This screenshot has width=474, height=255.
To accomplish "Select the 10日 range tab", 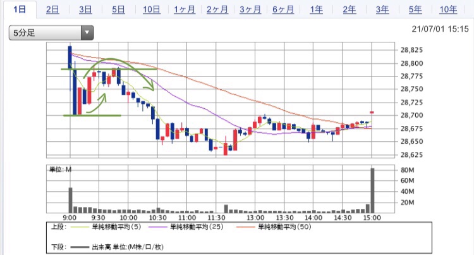I will pyautogui.click(x=152, y=9).
